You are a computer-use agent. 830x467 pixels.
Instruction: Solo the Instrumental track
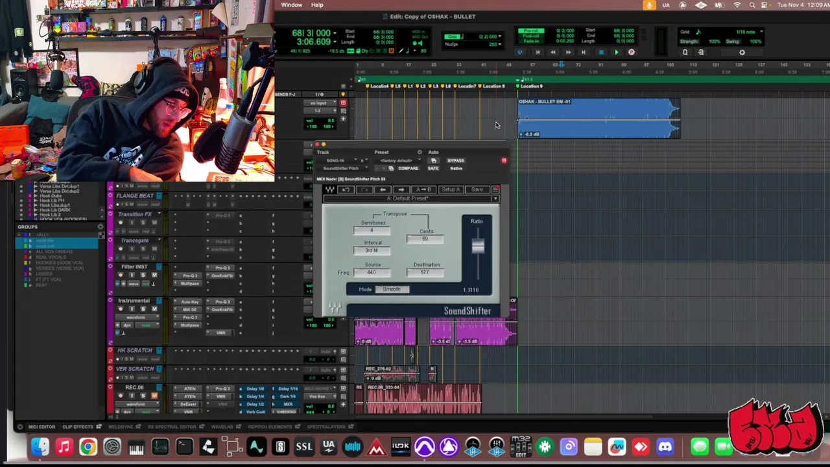coord(143,309)
